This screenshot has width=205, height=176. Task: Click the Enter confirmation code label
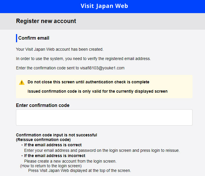click(x=43, y=105)
